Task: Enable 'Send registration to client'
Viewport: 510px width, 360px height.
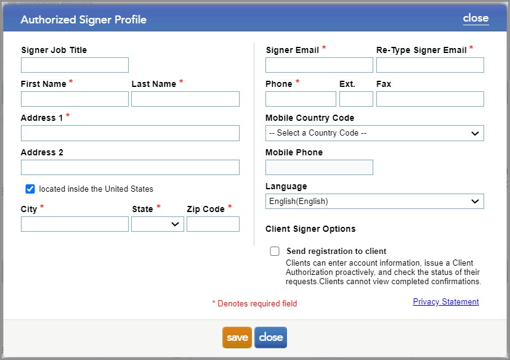Action: tap(275, 251)
